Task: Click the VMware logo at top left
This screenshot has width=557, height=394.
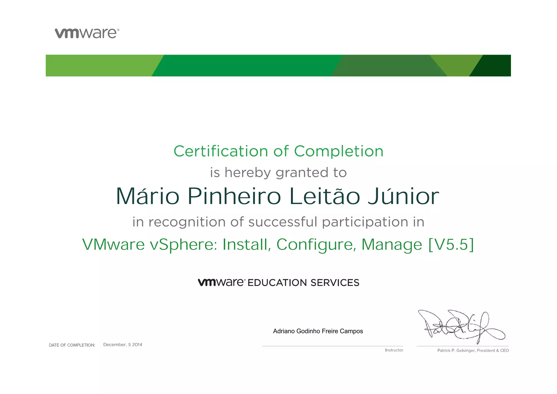Action: point(87,33)
